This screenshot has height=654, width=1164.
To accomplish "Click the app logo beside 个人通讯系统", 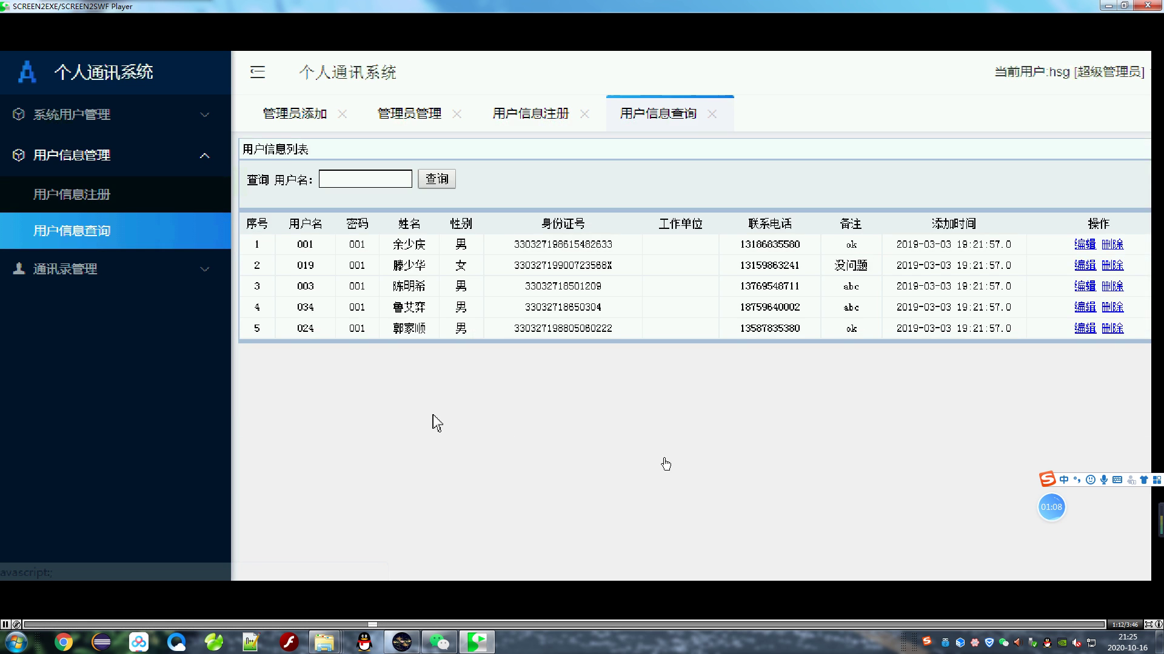I will click(27, 72).
